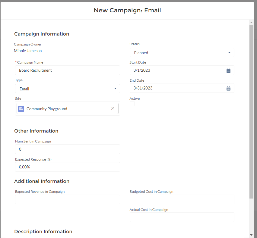Expand the Status dropdown
Viewport: 257px width, 238px height.
pyautogui.click(x=182, y=53)
